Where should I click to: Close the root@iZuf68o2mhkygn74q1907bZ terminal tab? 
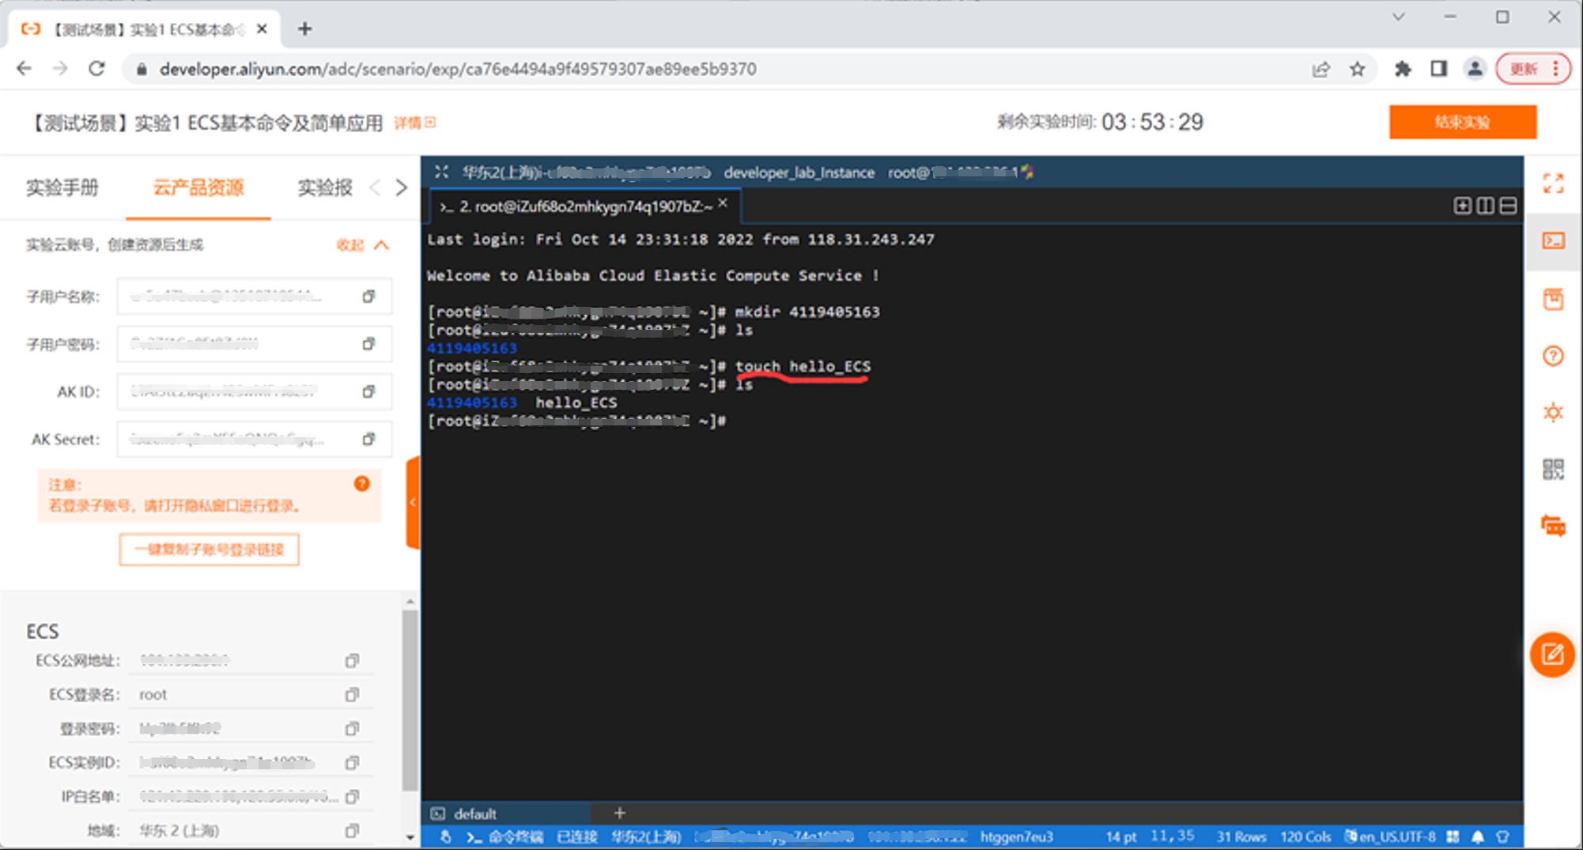723,204
